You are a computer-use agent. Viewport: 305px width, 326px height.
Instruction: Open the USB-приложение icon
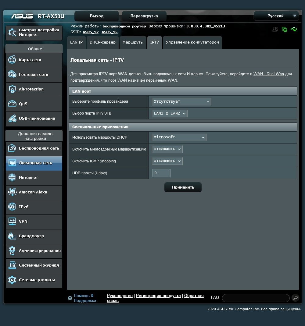[x=12, y=118]
